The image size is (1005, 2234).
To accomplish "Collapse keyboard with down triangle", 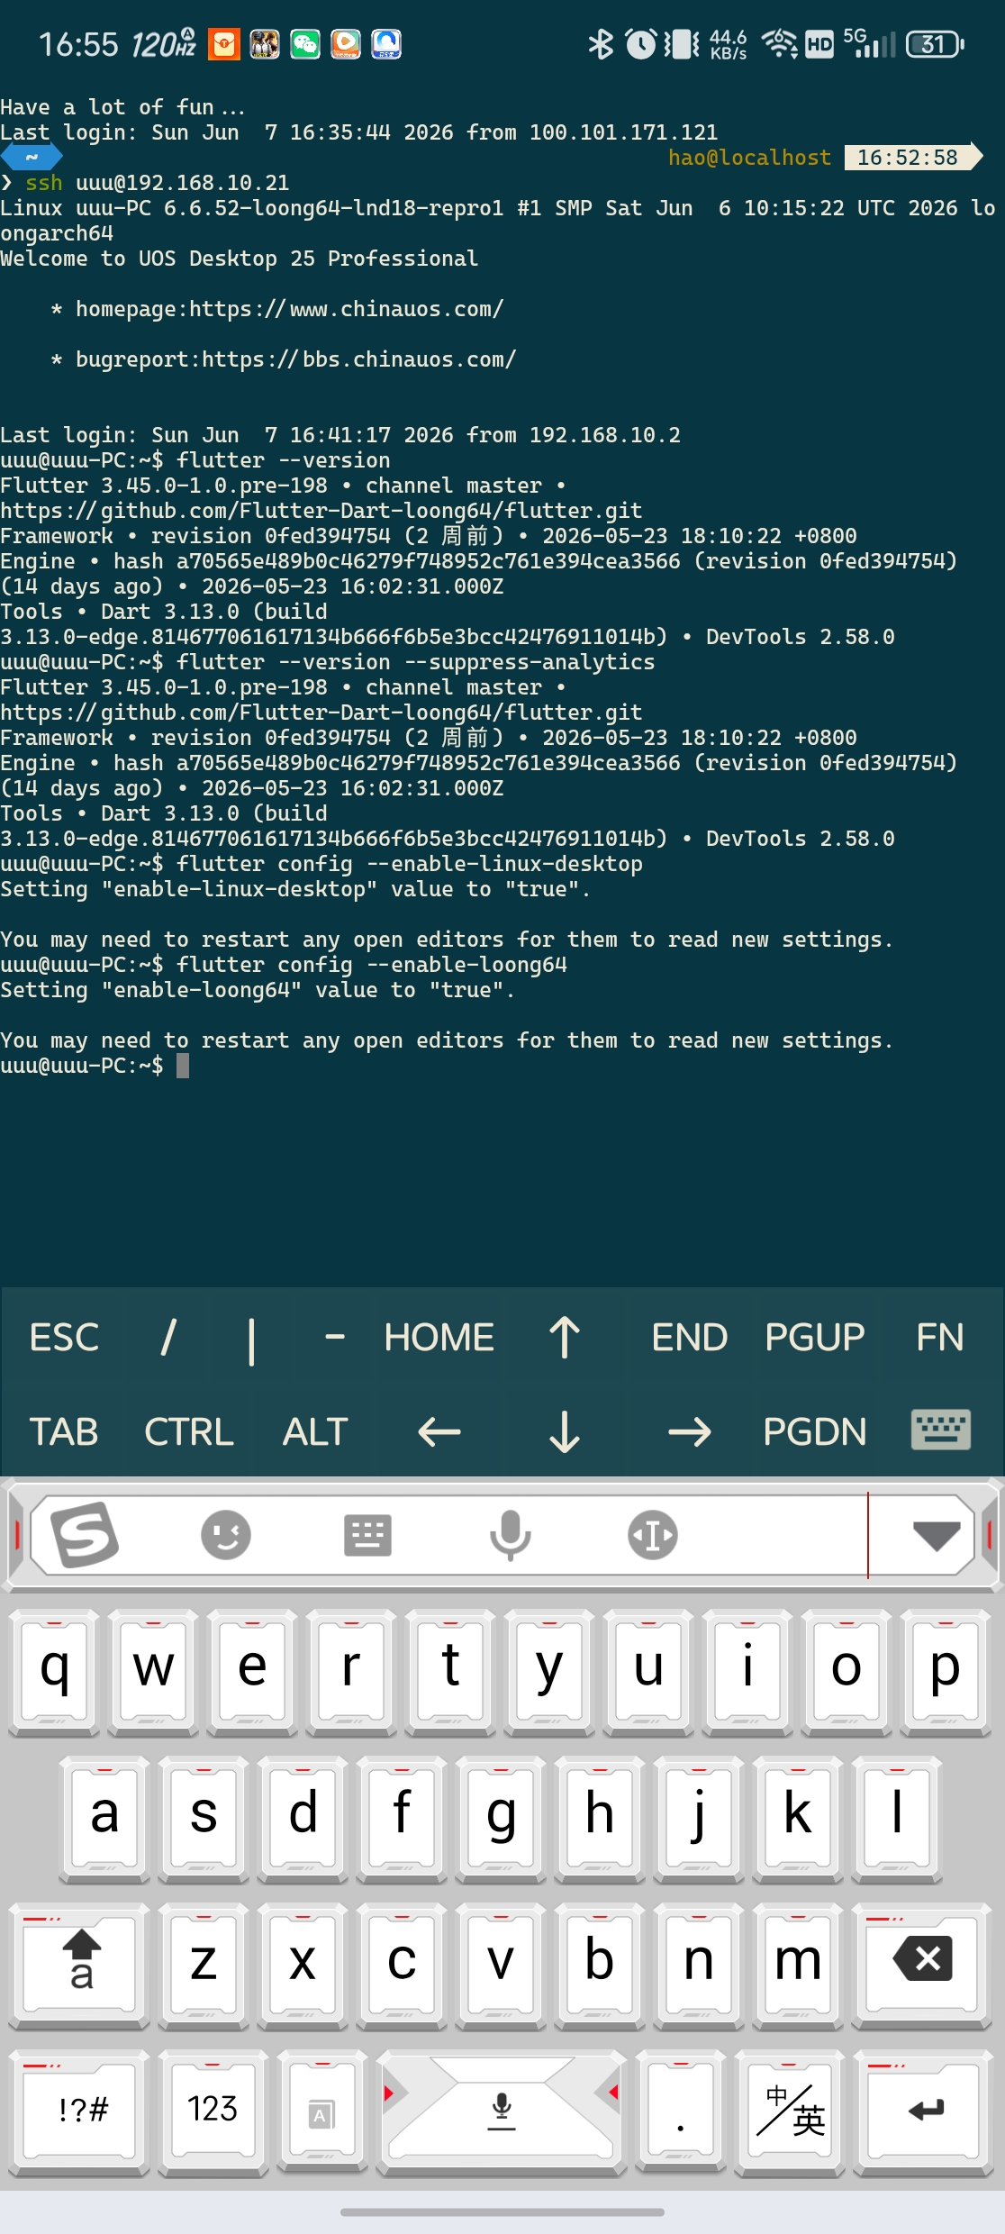I will 937,1536.
